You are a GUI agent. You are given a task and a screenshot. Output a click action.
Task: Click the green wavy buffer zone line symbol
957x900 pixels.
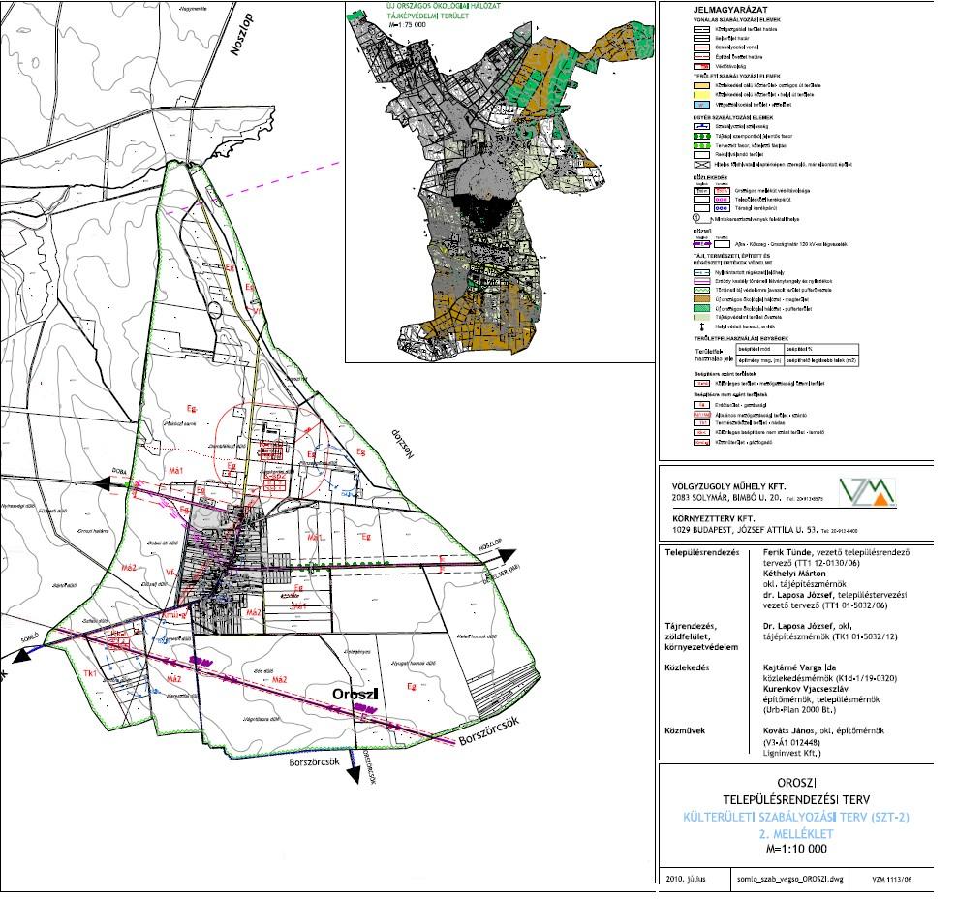702,290
